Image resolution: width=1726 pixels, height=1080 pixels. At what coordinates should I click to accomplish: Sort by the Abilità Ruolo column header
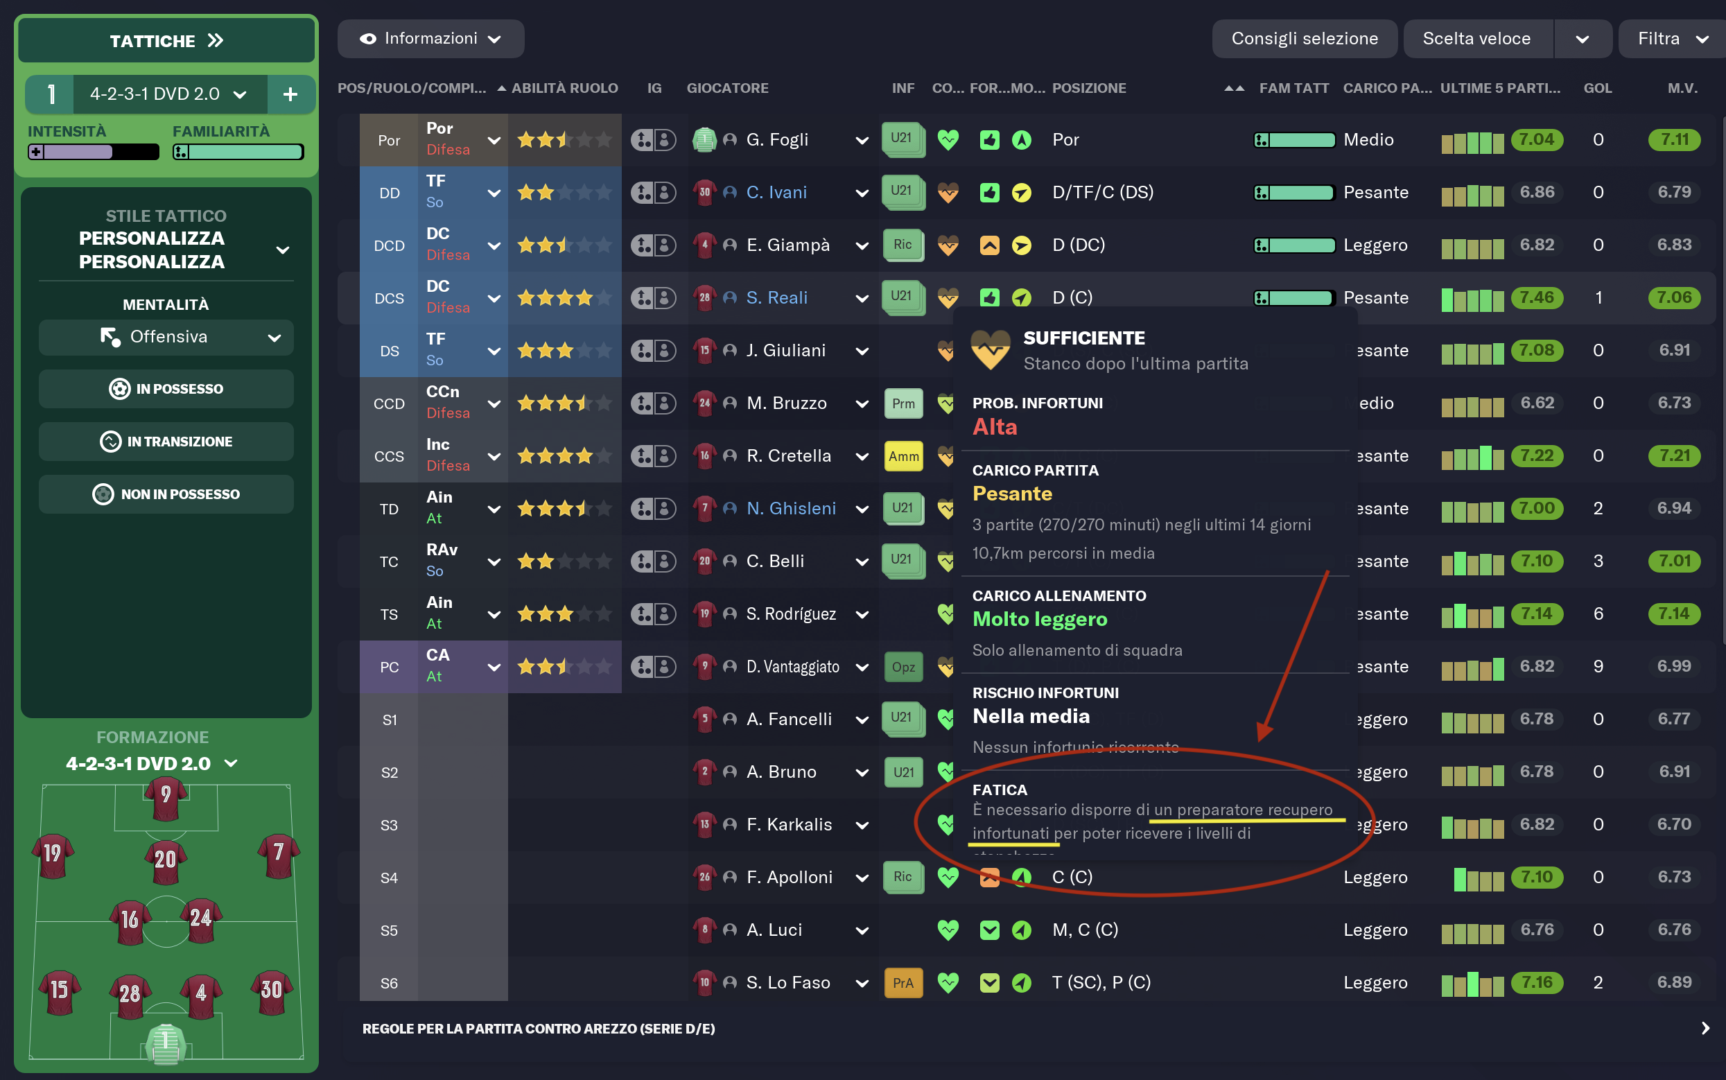(x=564, y=88)
